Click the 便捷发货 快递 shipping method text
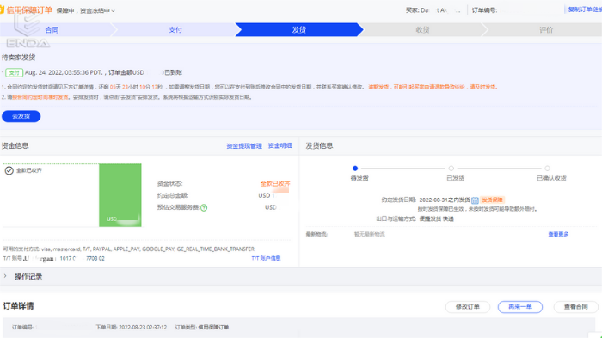The width and height of the screenshot is (602, 338). pos(437,219)
